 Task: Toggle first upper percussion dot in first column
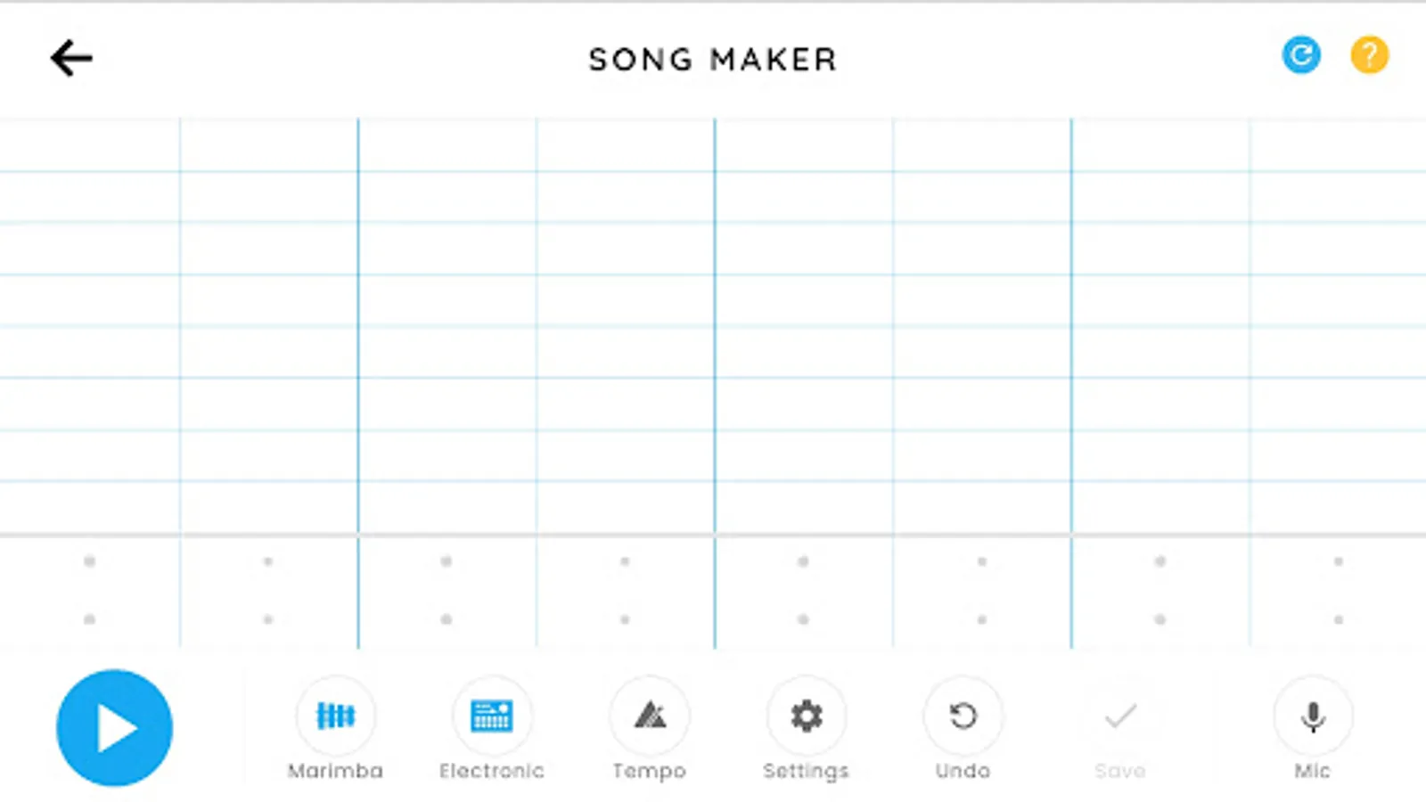[89, 561]
